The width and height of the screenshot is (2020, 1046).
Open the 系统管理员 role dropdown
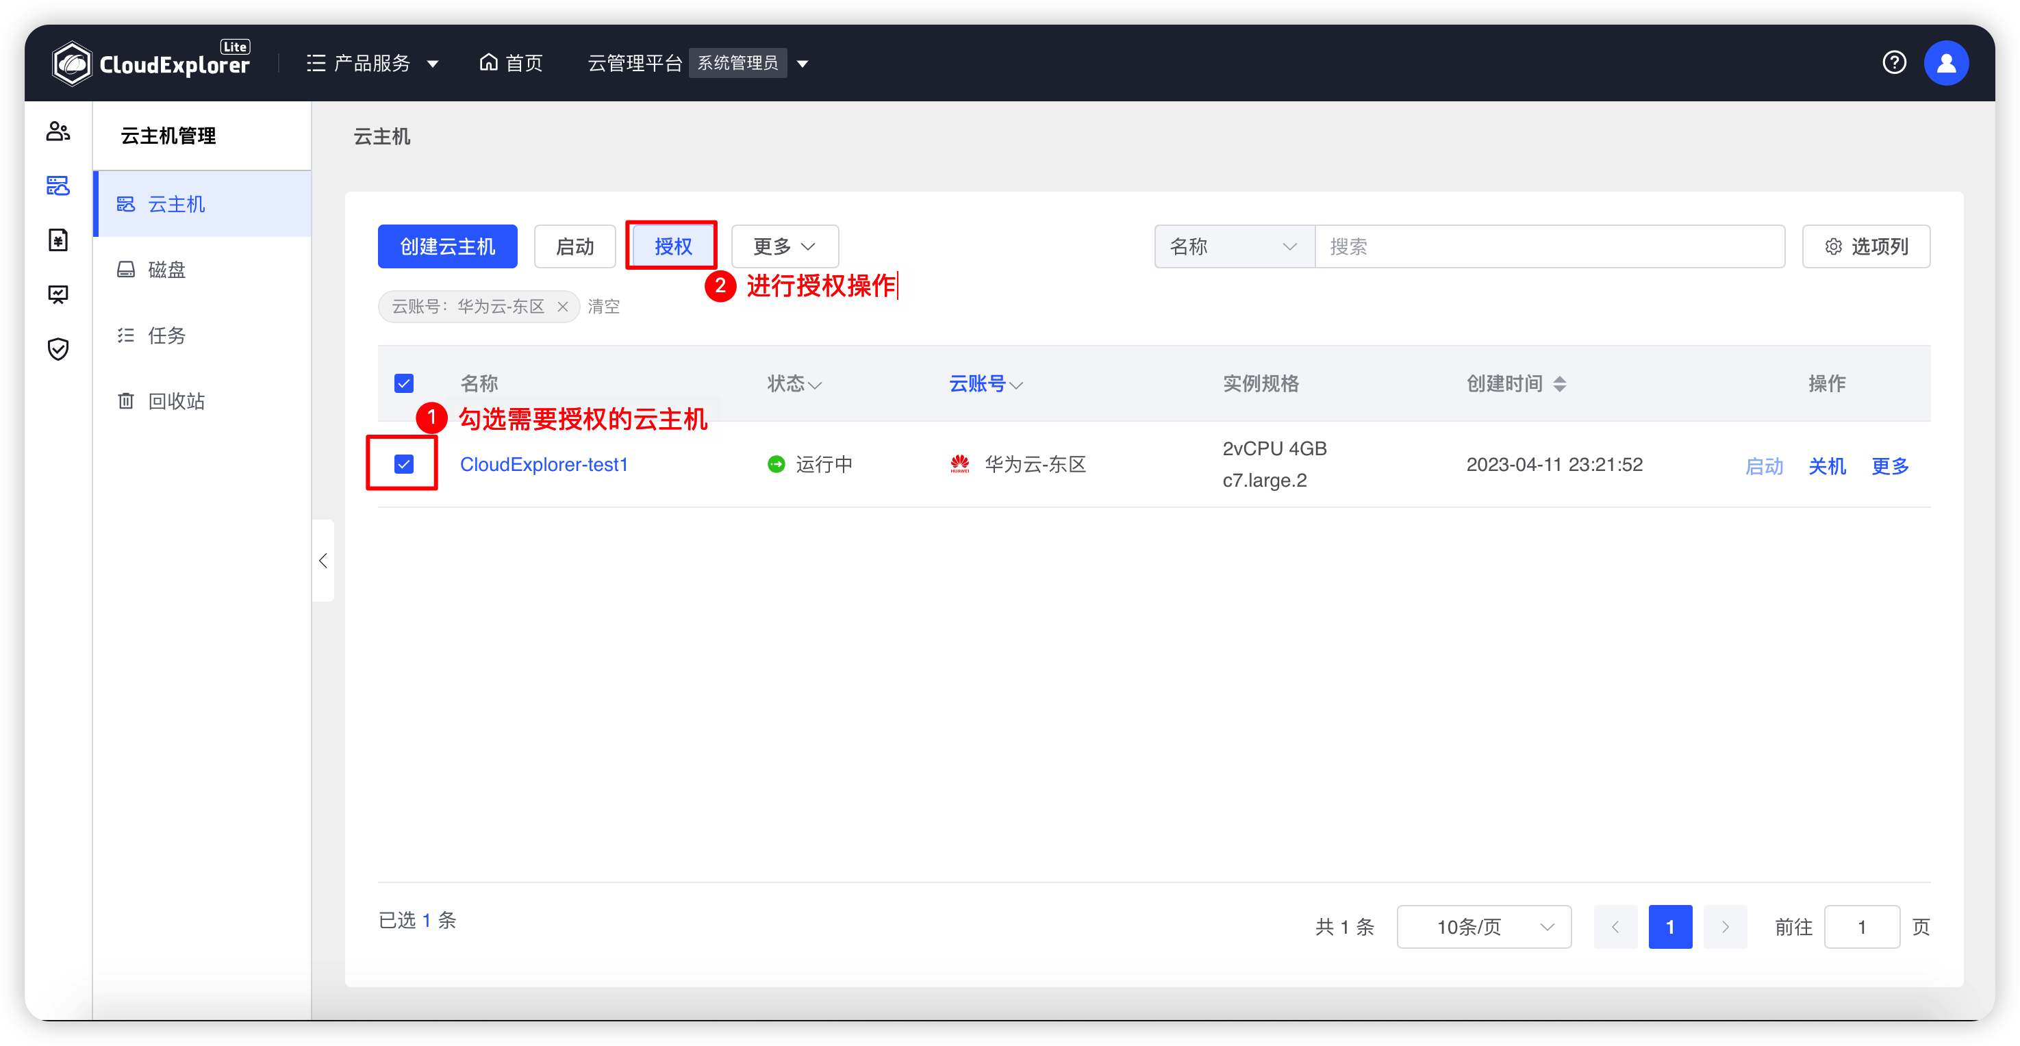[748, 63]
